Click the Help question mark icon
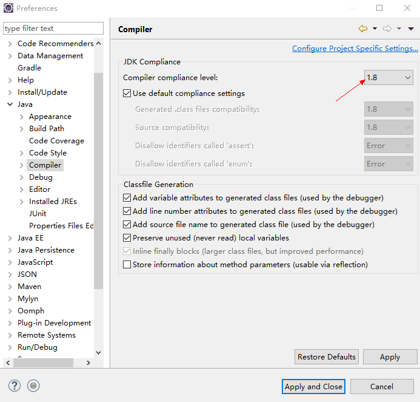This screenshot has width=420, height=402. 15,386
